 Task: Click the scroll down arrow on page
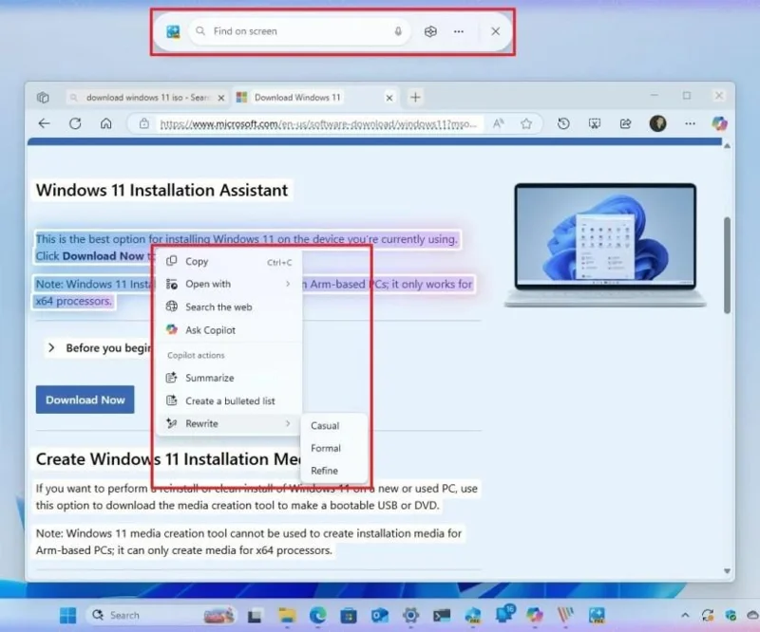(727, 571)
